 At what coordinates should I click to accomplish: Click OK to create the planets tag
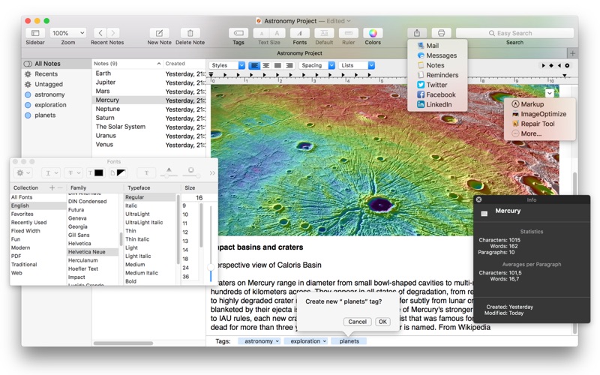tap(382, 322)
